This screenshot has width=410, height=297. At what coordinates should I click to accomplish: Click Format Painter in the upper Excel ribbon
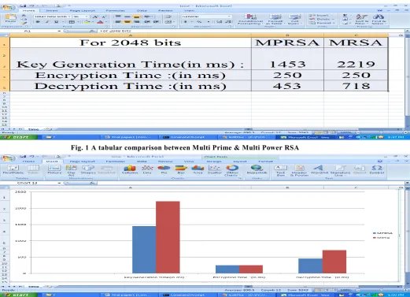point(24,23)
